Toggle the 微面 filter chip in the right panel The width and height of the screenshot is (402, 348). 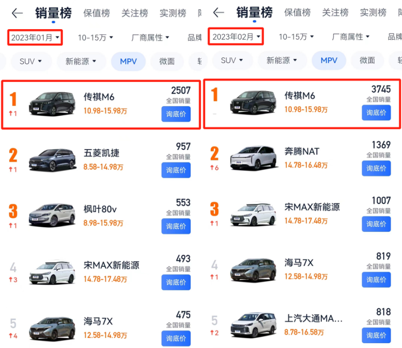tap(368, 61)
